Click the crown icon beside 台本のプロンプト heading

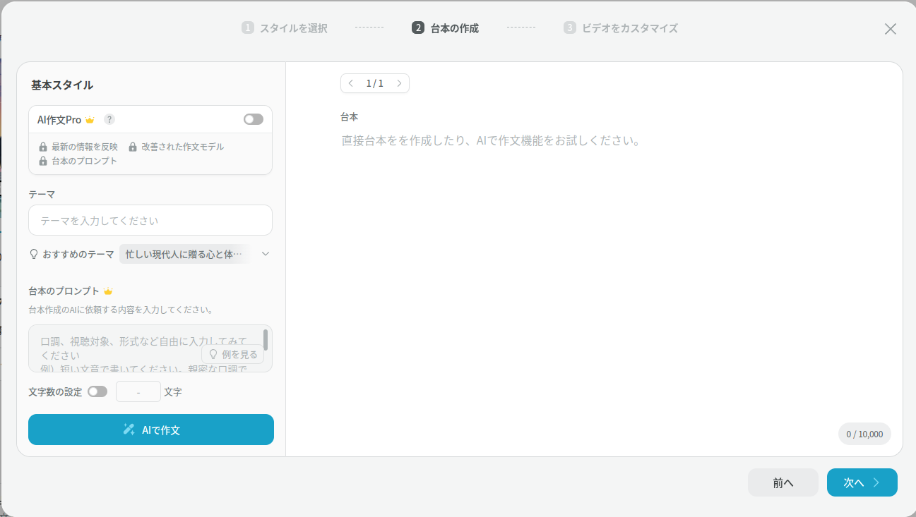(108, 291)
